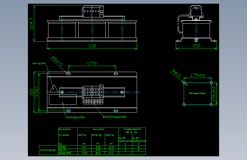Click the 150 width dimension under side view
Screen dimensions: 247x160
tap(196, 46)
